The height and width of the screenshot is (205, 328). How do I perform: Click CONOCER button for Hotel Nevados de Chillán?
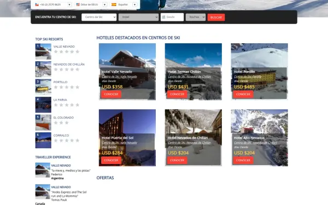tap(177, 160)
